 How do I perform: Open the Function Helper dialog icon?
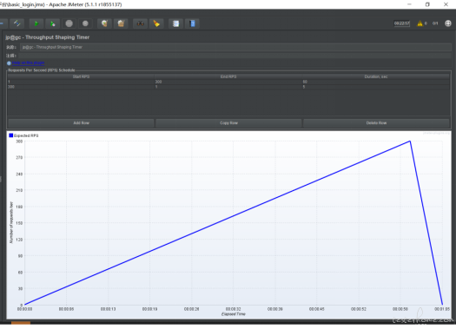[175, 23]
